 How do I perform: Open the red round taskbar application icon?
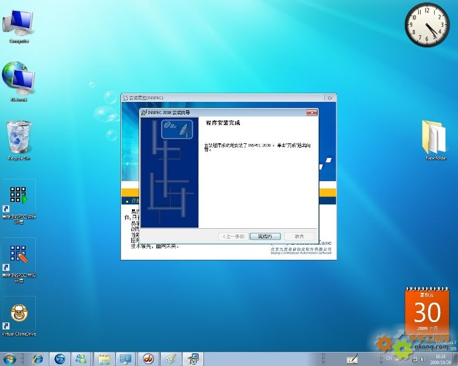148,359
